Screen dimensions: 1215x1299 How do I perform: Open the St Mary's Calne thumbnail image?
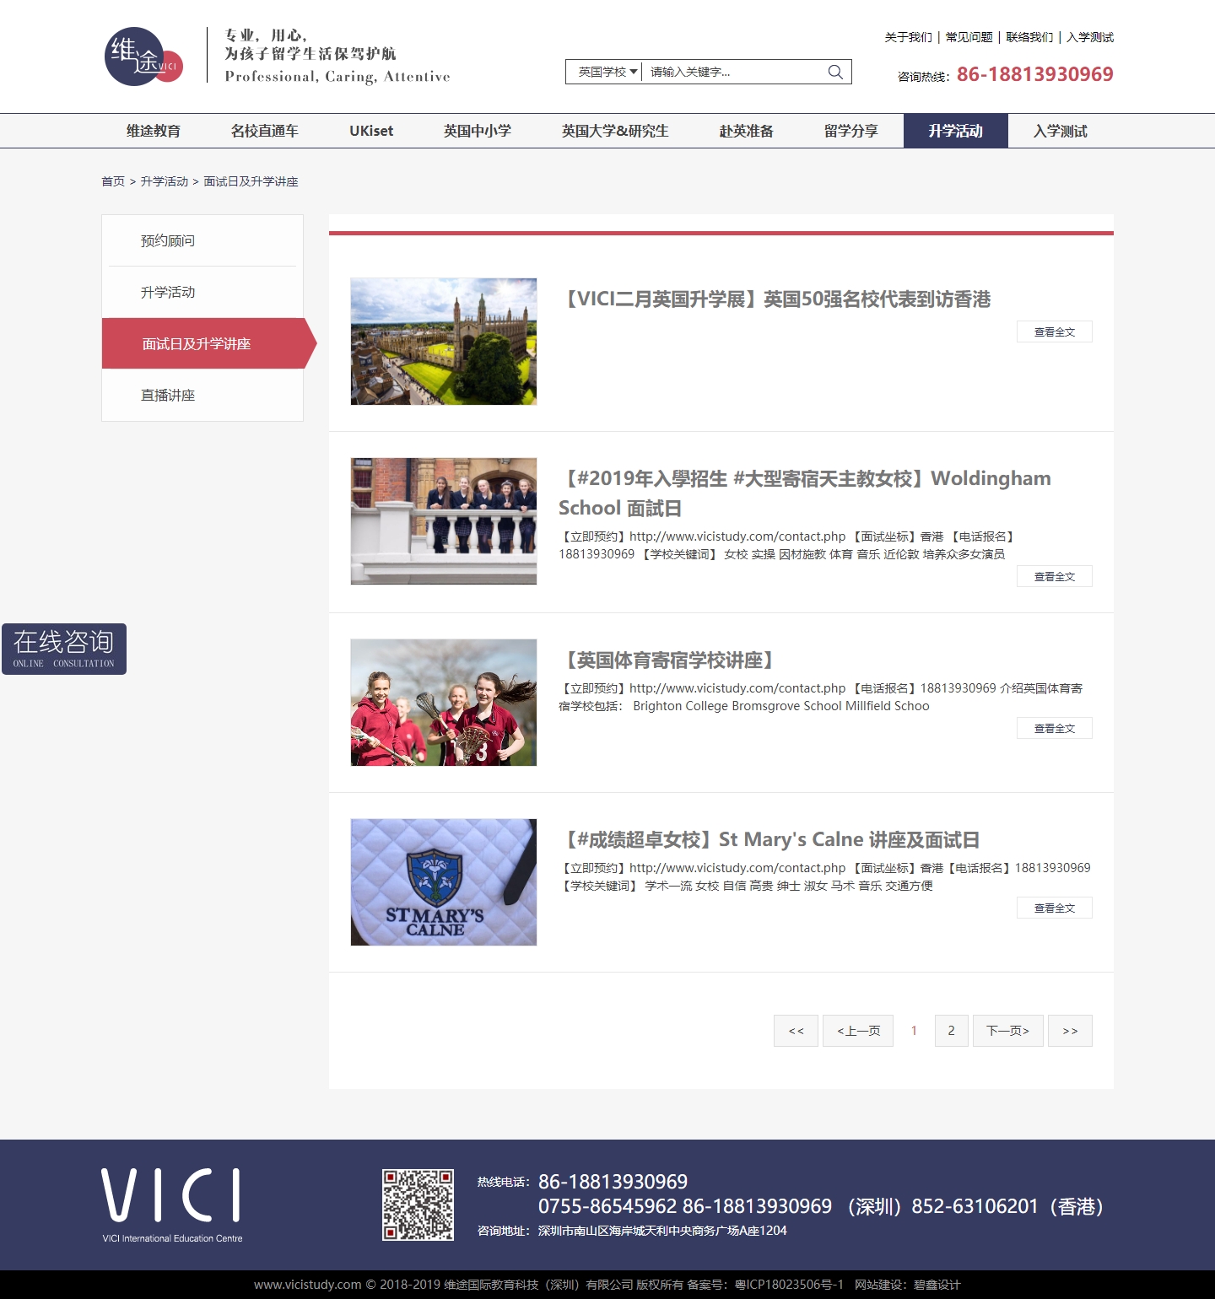444,881
